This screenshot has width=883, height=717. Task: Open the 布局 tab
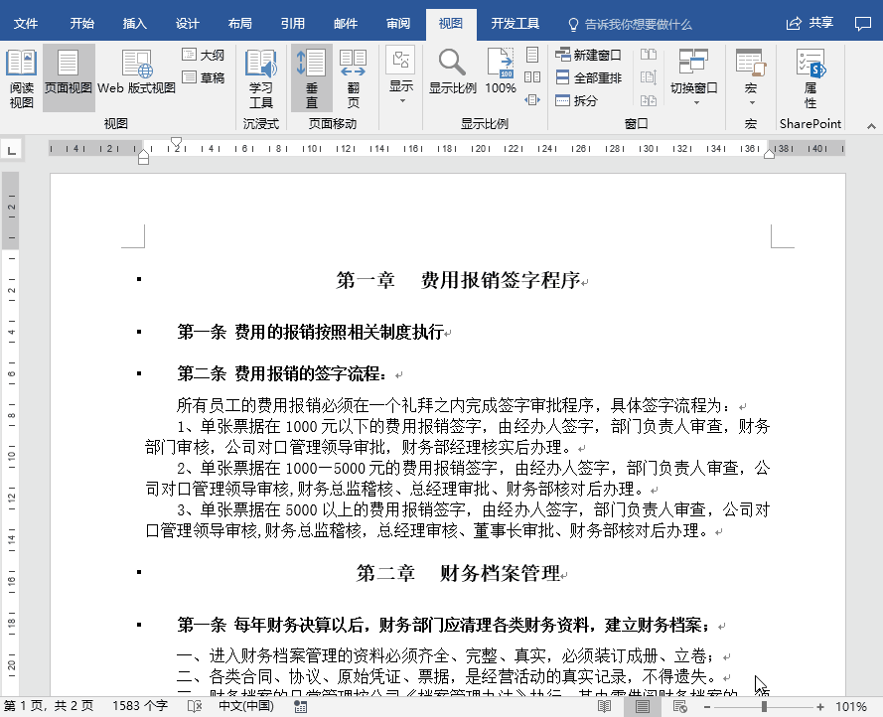pos(240,24)
